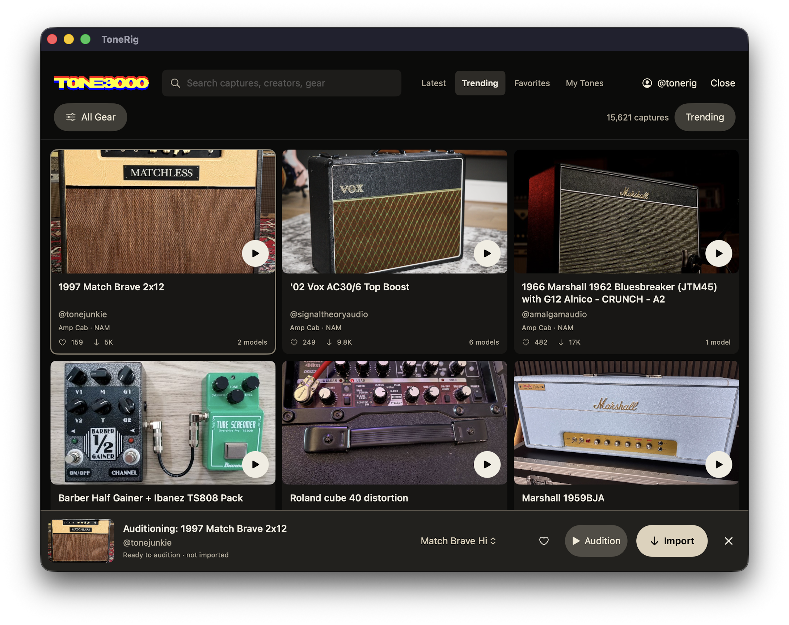The height and width of the screenshot is (625, 789).
Task: Click the filter sliders icon in All Gear
Action: coord(71,117)
